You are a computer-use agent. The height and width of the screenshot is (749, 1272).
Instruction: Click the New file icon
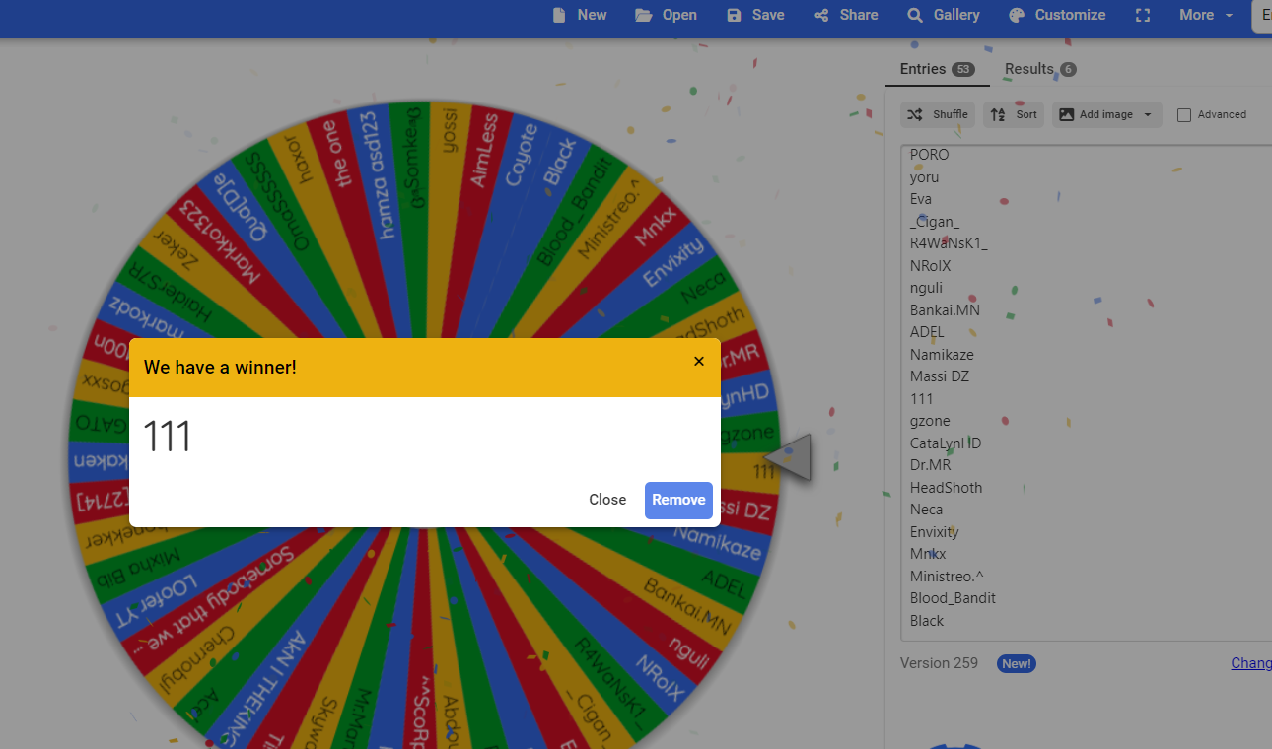(x=560, y=15)
